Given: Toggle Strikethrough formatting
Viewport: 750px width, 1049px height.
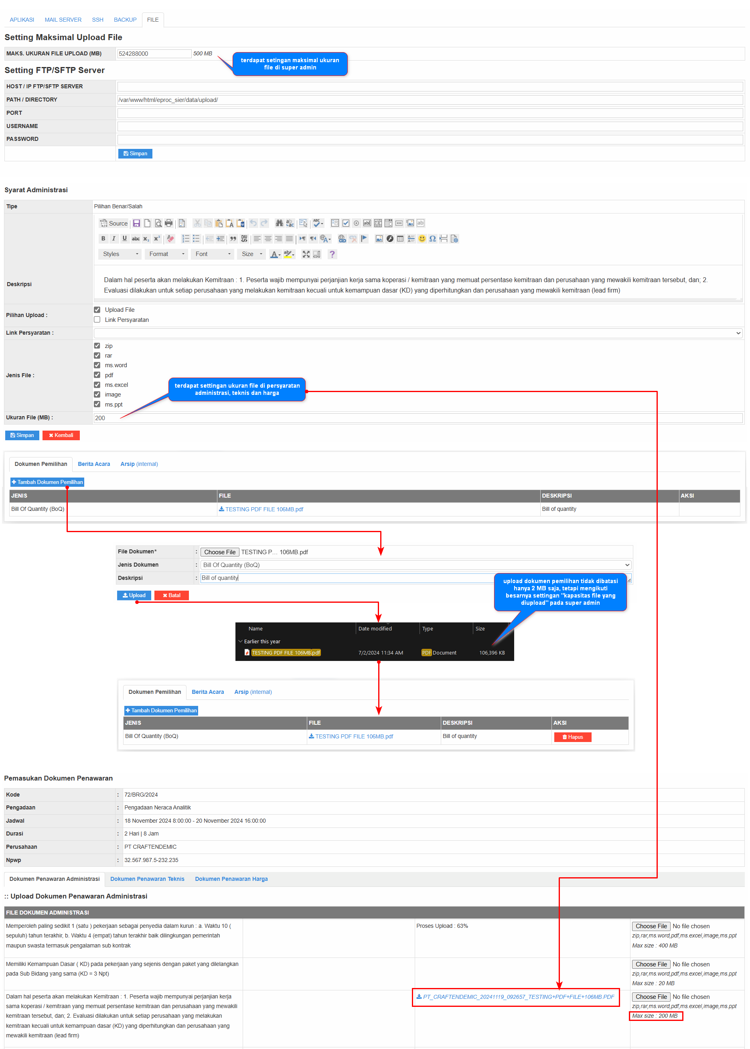Looking at the screenshot, I should coord(136,238).
